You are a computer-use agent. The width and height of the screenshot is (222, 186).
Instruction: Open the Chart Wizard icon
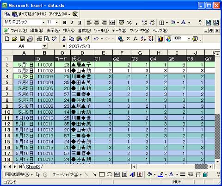tap(160, 39)
